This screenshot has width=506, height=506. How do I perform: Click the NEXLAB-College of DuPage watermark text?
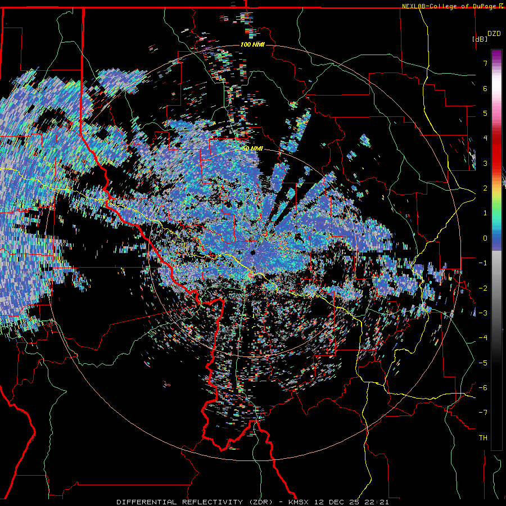449,6
